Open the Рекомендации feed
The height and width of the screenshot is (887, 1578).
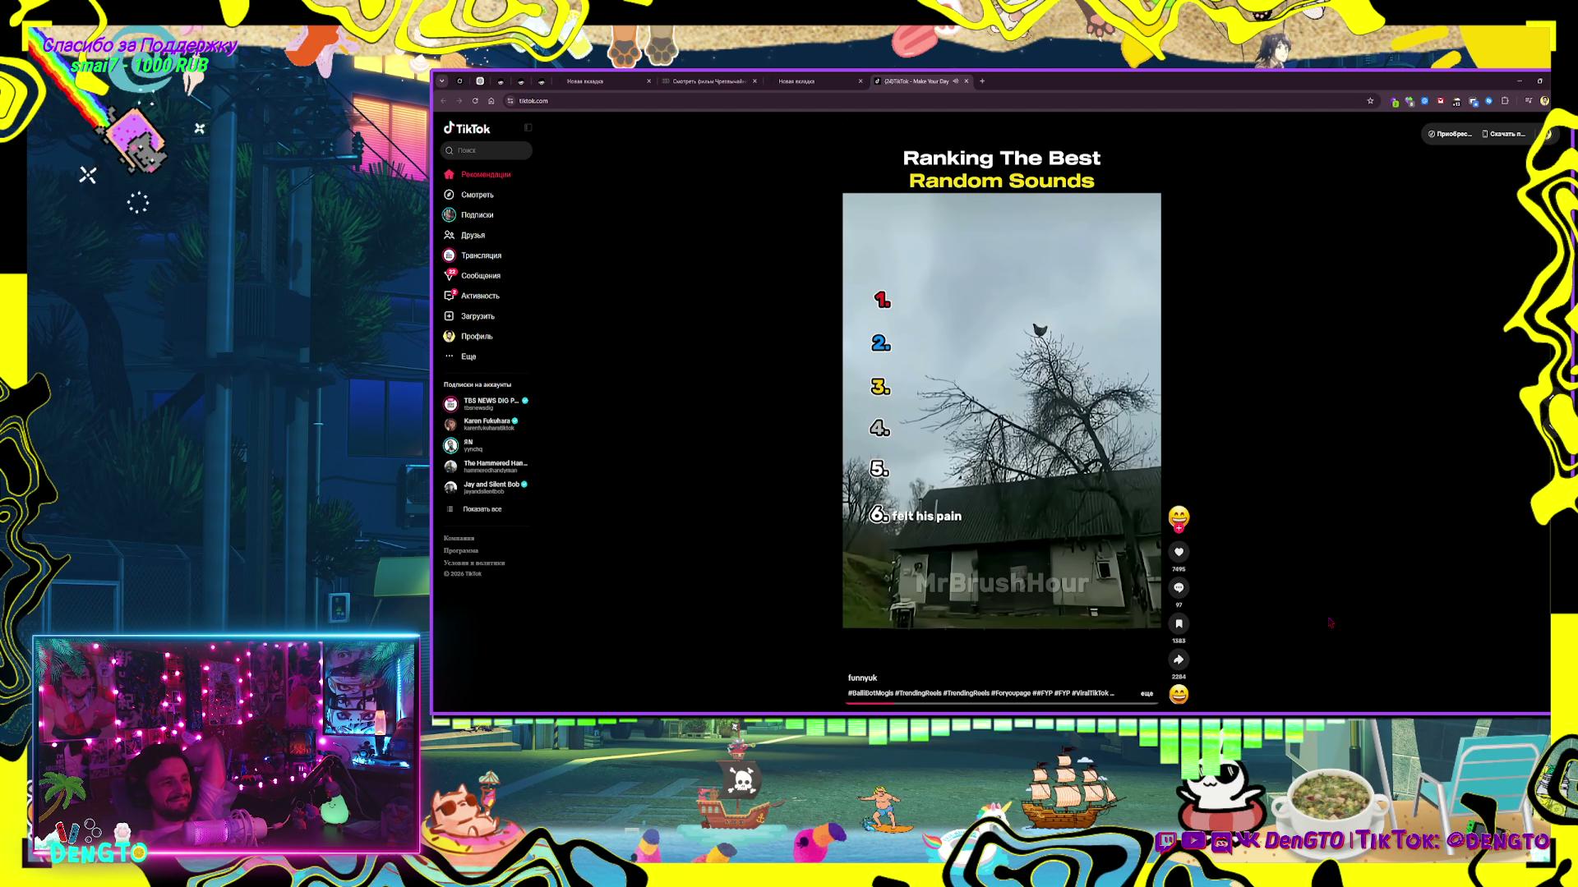pyautogui.click(x=478, y=174)
